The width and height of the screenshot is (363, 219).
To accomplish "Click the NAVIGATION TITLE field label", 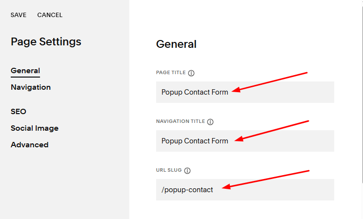I will 181,121.
